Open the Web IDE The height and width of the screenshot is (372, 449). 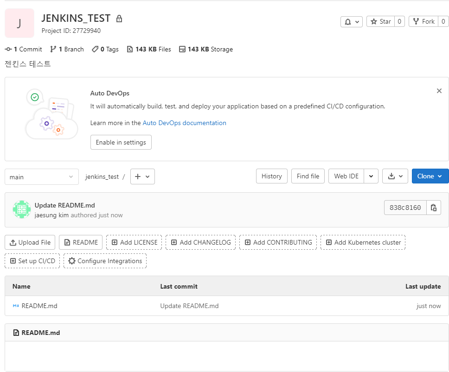click(x=346, y=176)
